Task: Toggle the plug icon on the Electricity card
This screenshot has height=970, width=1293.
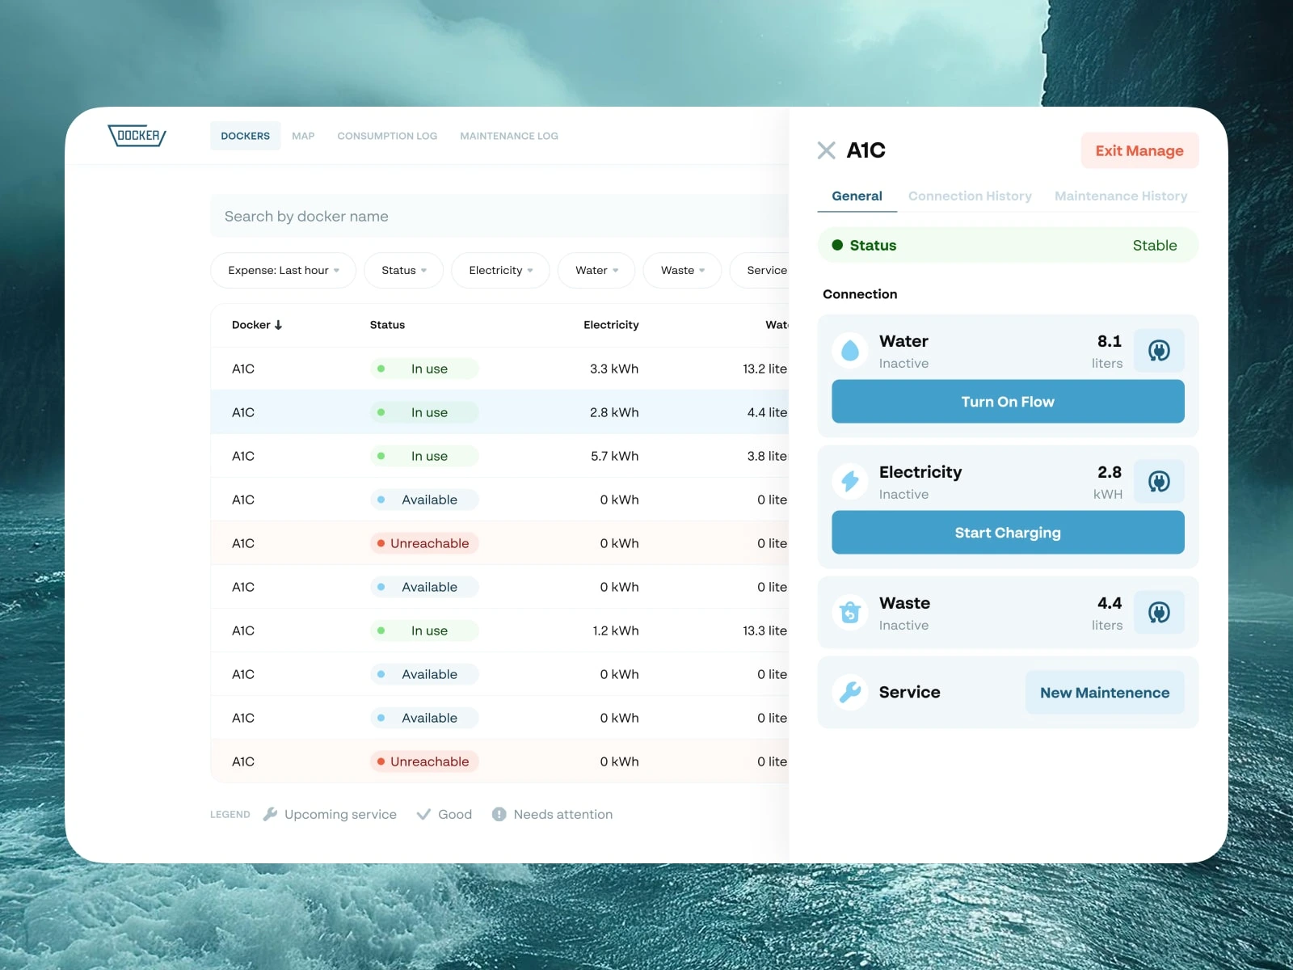Action: (x=1159, y=482)
